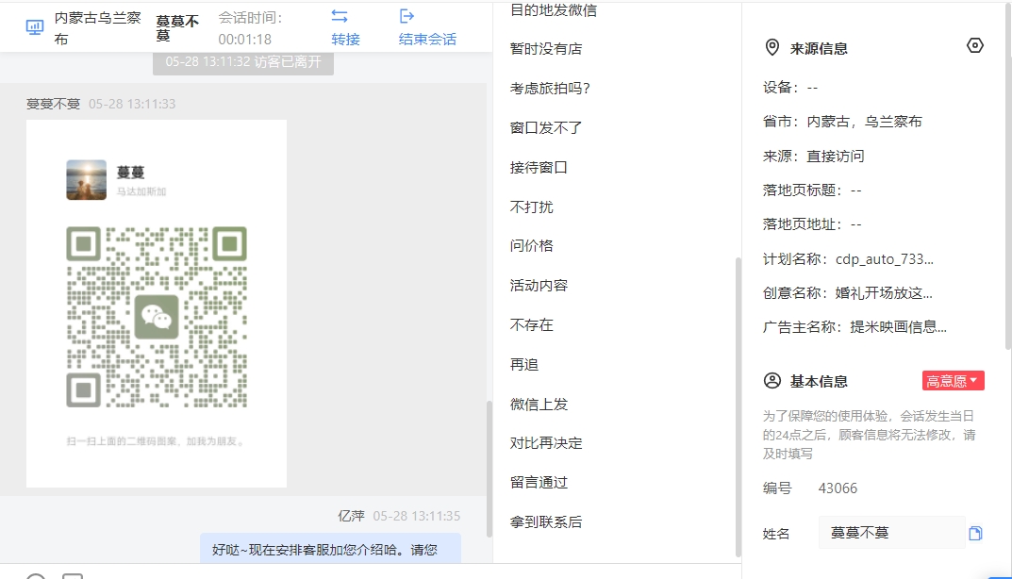The image size is (1012, 579).
Task: Click sender name 蔓蔓不蔓 above QR message
Action: click(x=53, y=104)
